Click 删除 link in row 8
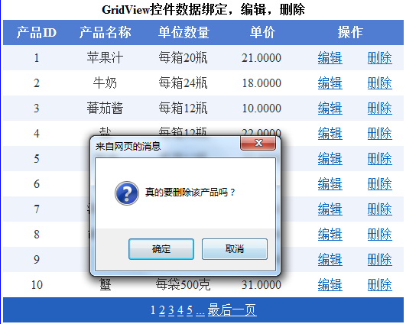The width and height of the screenshot is (406, 324). click(x=379, y=234)
